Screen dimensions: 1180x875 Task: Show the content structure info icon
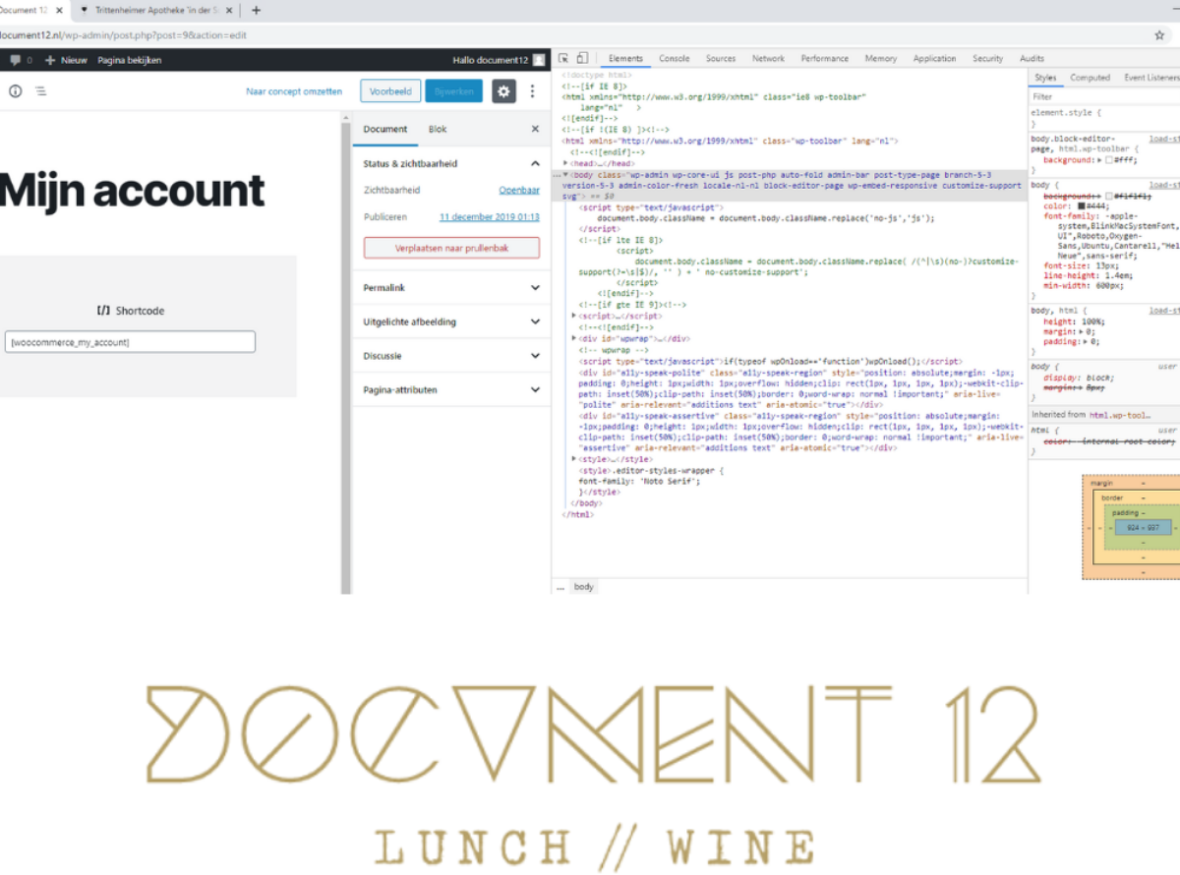(x=15, y=91)
